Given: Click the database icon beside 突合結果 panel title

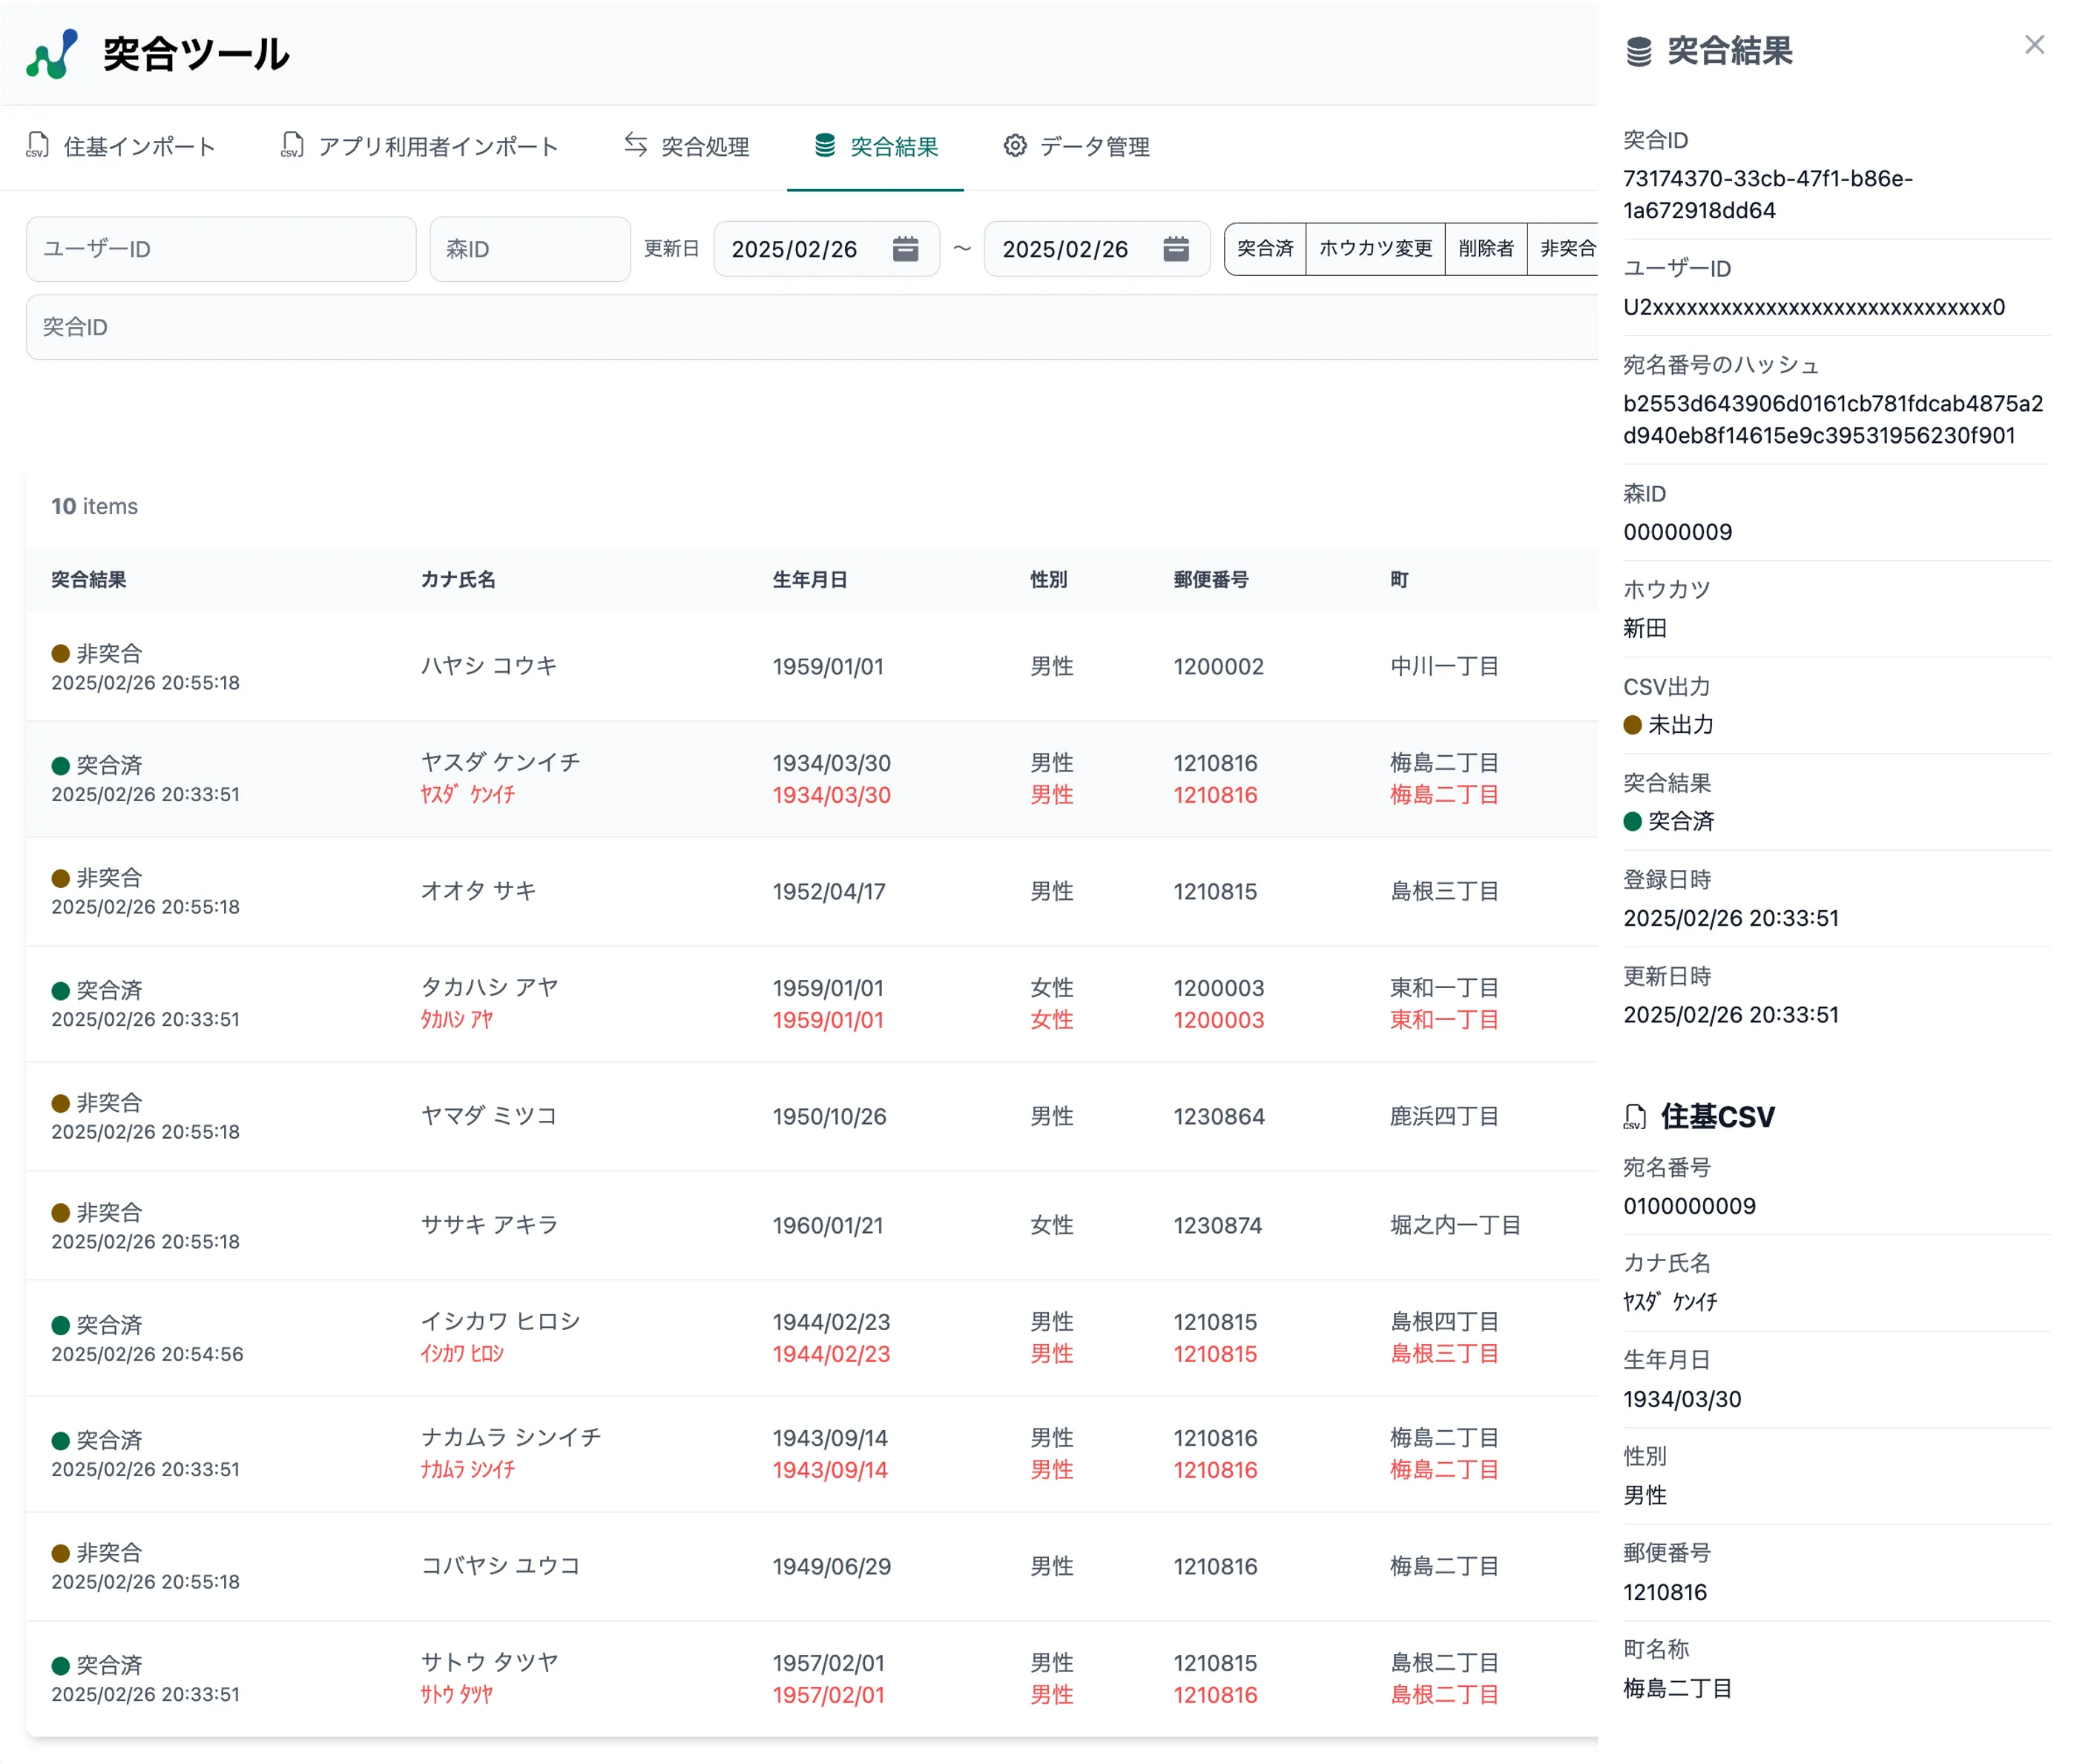Looking at the screenshot, I should point(1638,51).
